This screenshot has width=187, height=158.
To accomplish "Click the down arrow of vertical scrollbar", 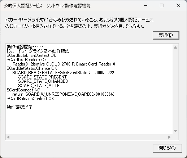I will pyautogui.click(x=175, y=131).
